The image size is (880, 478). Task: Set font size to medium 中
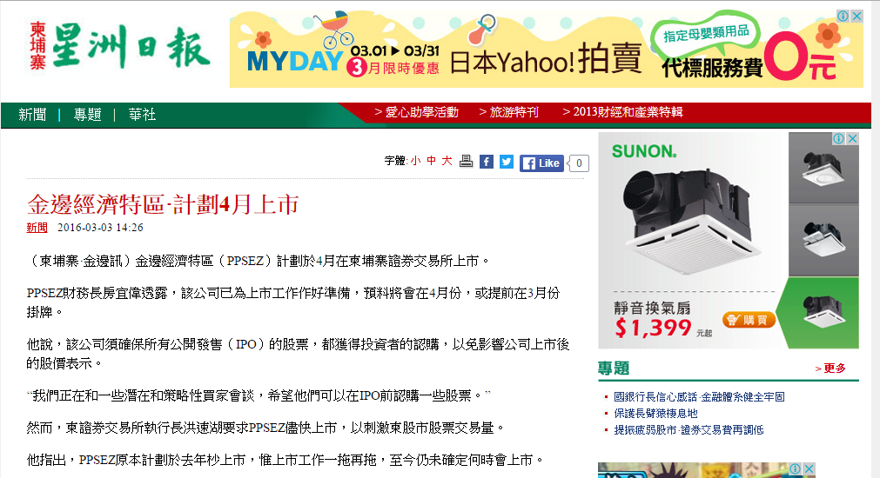click(x=431, y=161)
